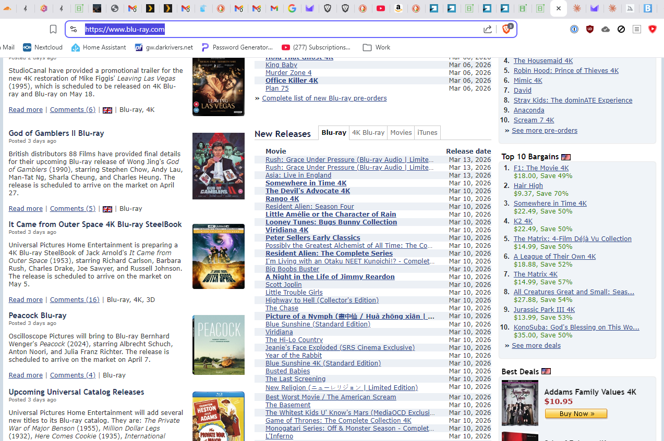The image size is (664, 441).
Task: Open The Matrix: 4-Film Déjà Vu Collection
Action: [x=572, y=239]
